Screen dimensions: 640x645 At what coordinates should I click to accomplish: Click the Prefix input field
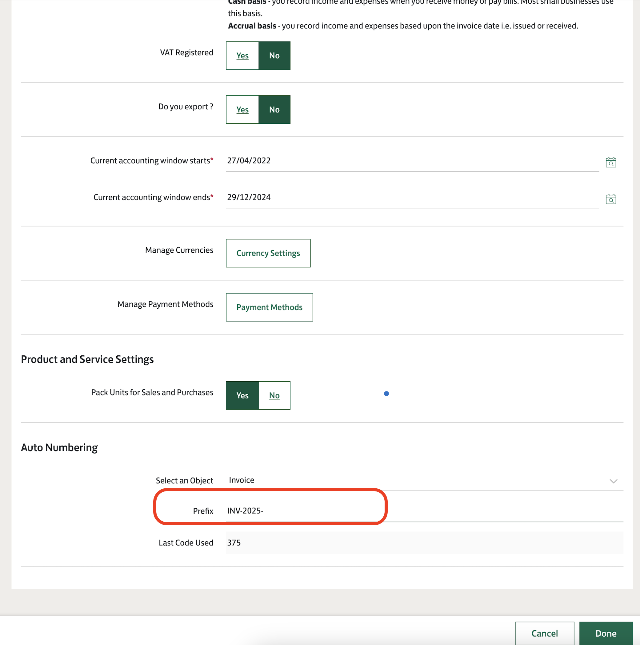click(424, 511)
